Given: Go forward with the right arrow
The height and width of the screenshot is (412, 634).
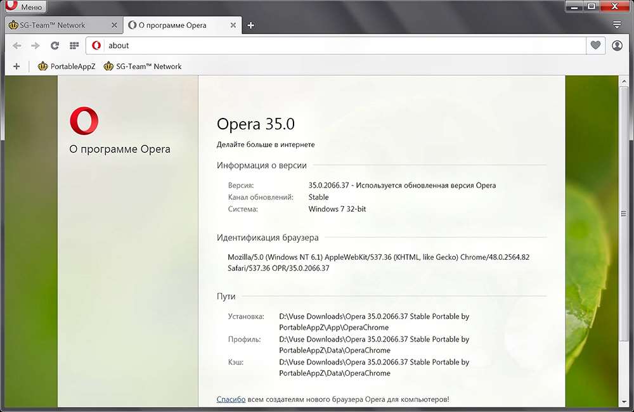Looking at the screenshot, I should tap(36, 46).
